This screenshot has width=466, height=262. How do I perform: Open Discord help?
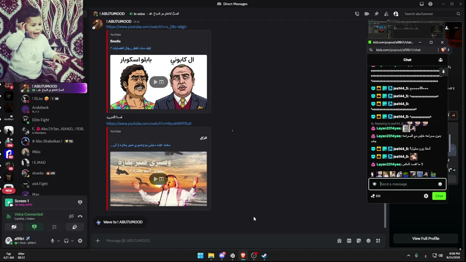click(x=431, y=4)
